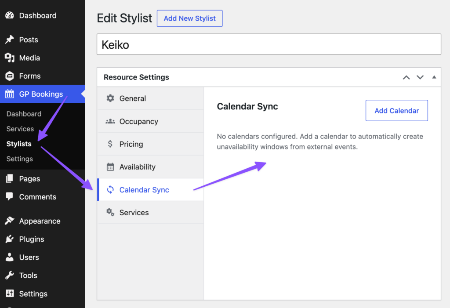Screen dimensions: 450x308
Task: Go to Pages menu item
Action: (x=43, y=178)
